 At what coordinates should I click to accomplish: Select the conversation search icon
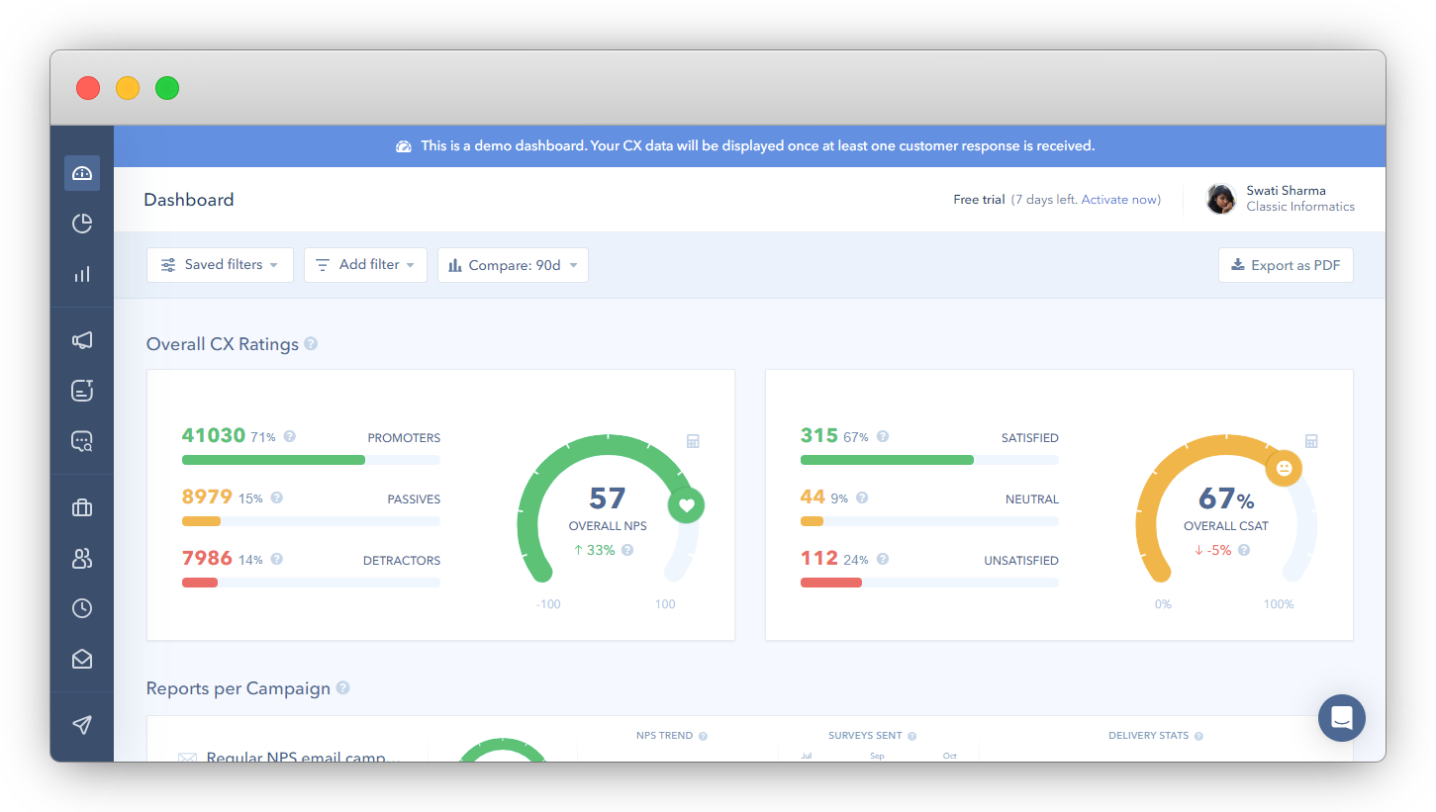82,440
